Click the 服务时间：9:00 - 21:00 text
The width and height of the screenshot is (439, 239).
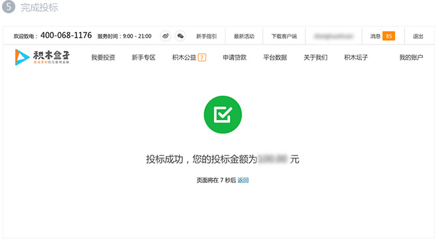tap(124, 37)
